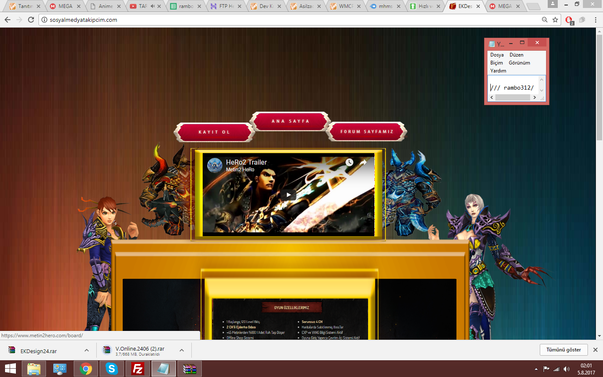Viewport: 603px width, 377px height.
Task: Expand options for V.Online.2406 (2).rar download
Action: 182,351
